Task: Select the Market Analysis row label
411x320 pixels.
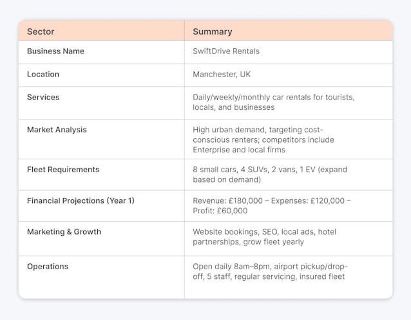Action: tap(57, 130)
